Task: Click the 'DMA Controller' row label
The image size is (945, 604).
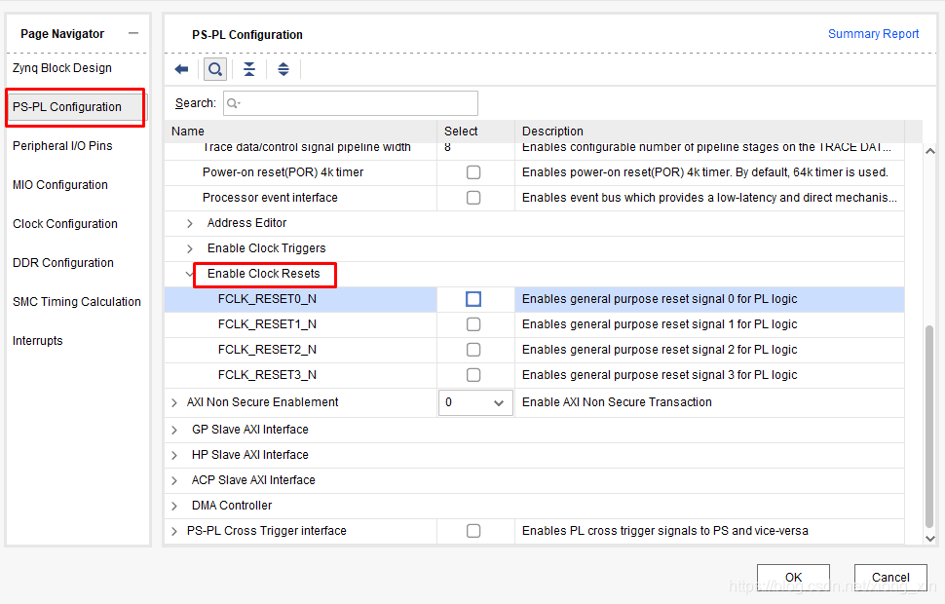Action: click(232, 506)
